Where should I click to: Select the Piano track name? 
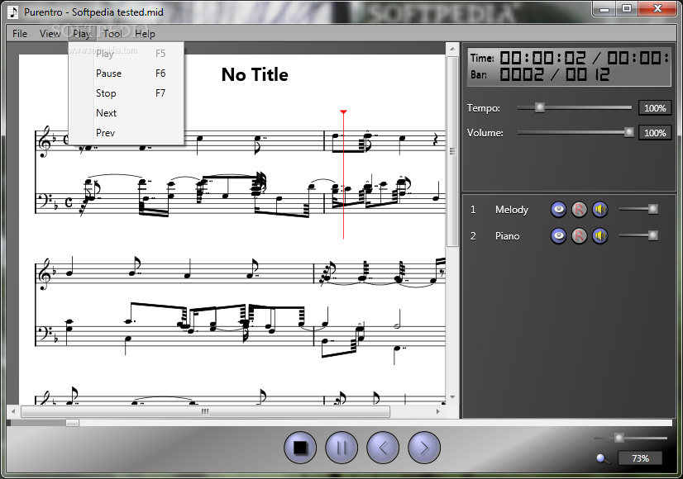(x=507, y=236)
